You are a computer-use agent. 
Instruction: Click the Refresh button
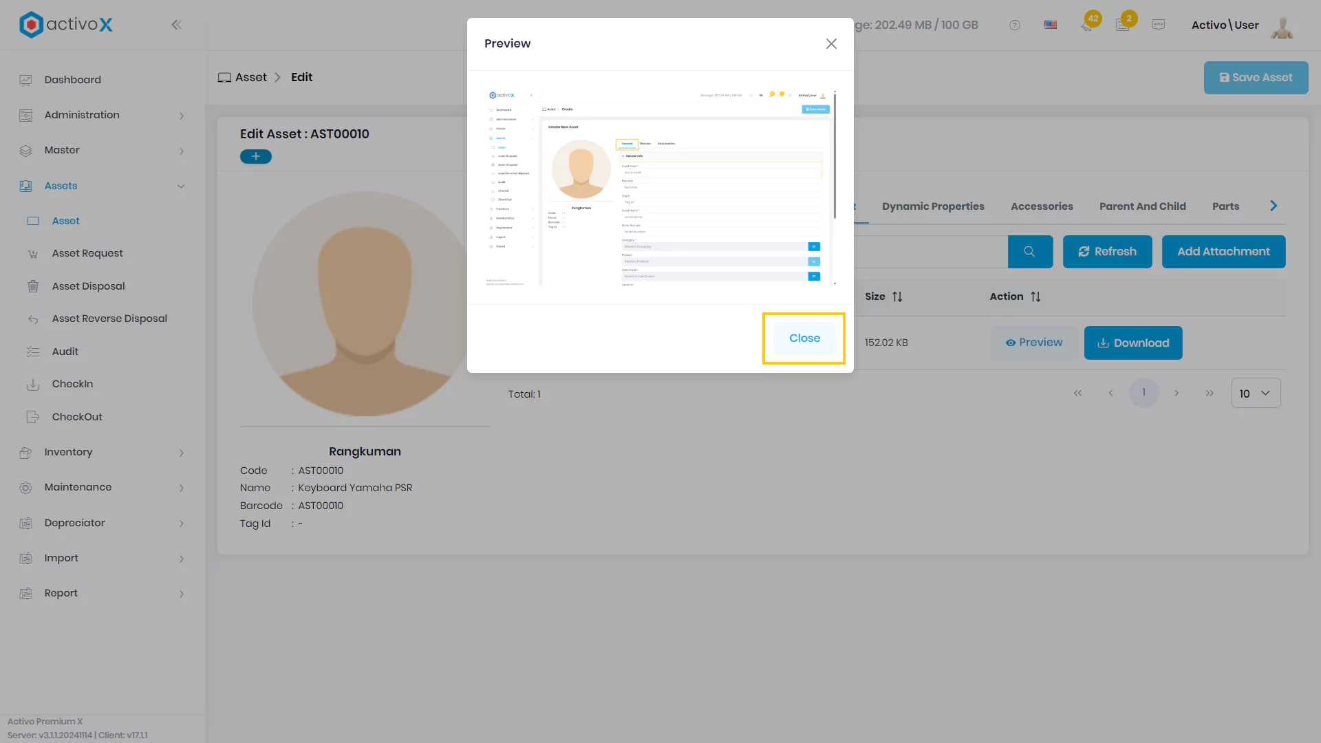point(1107,252)
